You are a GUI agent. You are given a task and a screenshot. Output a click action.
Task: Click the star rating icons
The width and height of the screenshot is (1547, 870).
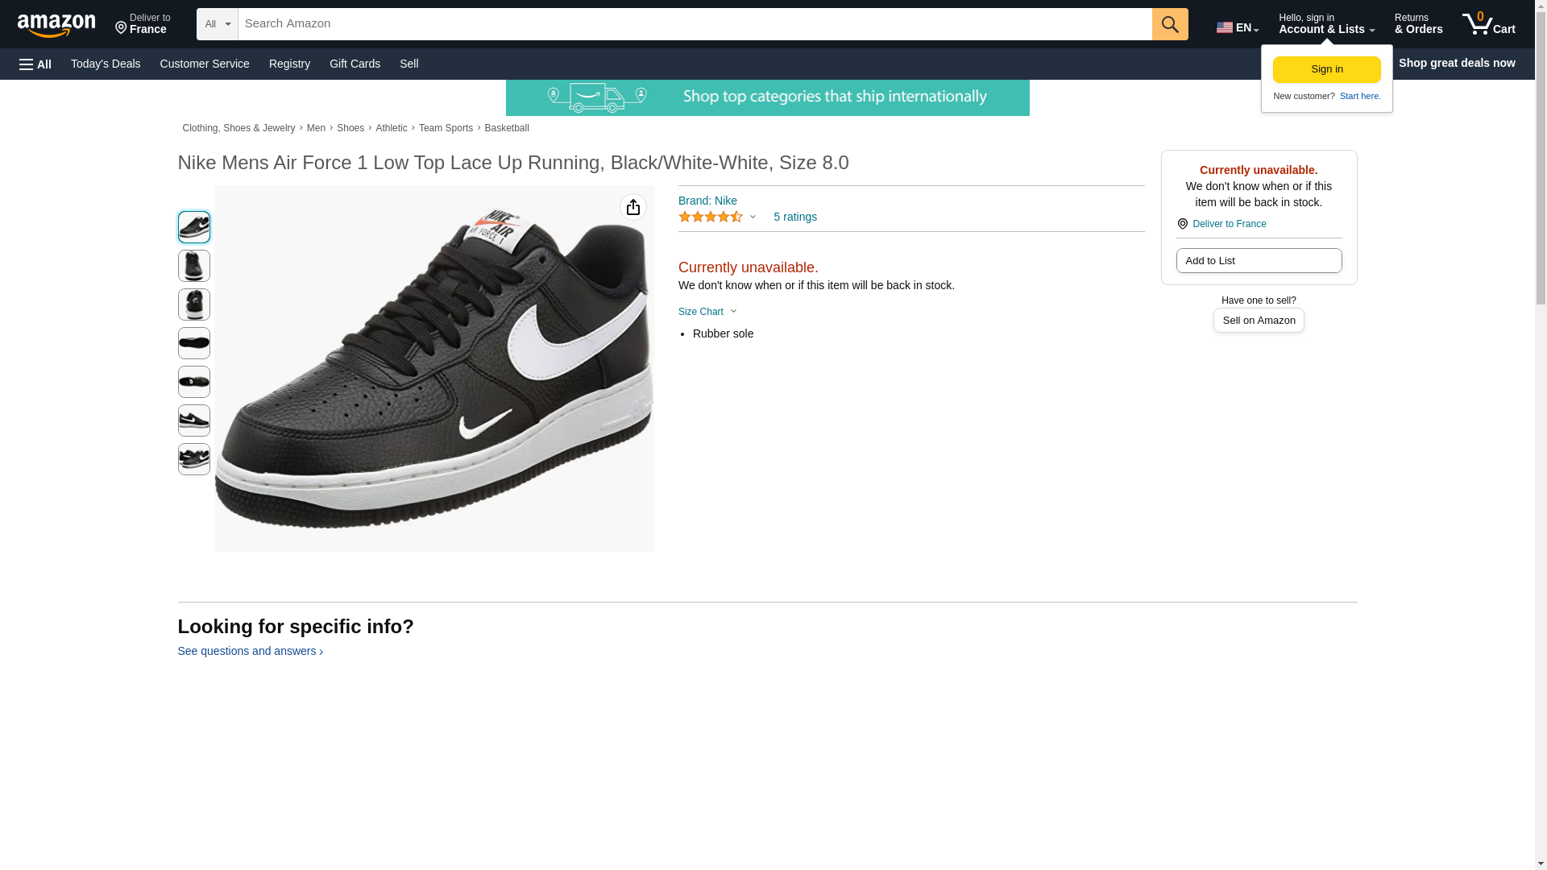[711, 217]
